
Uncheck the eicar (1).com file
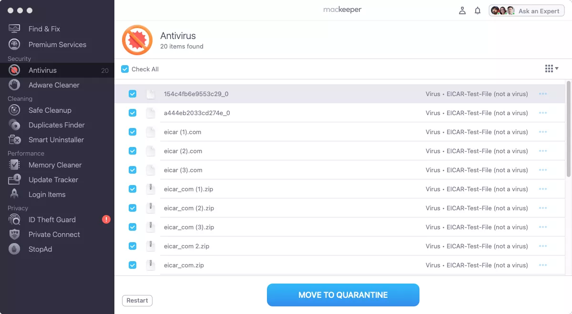click(x=133, y=132)
